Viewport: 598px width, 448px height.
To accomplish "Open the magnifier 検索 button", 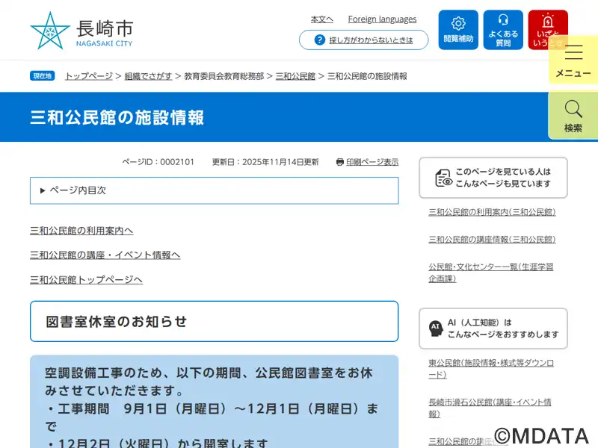I will point(573,115).
